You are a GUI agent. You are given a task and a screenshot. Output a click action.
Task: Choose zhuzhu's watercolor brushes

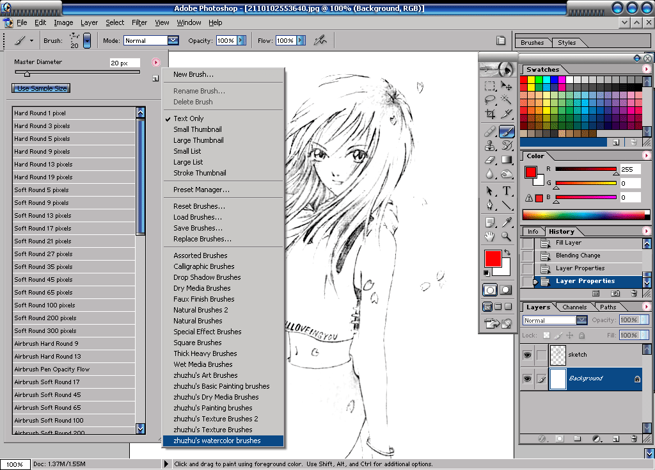point(223,441)
